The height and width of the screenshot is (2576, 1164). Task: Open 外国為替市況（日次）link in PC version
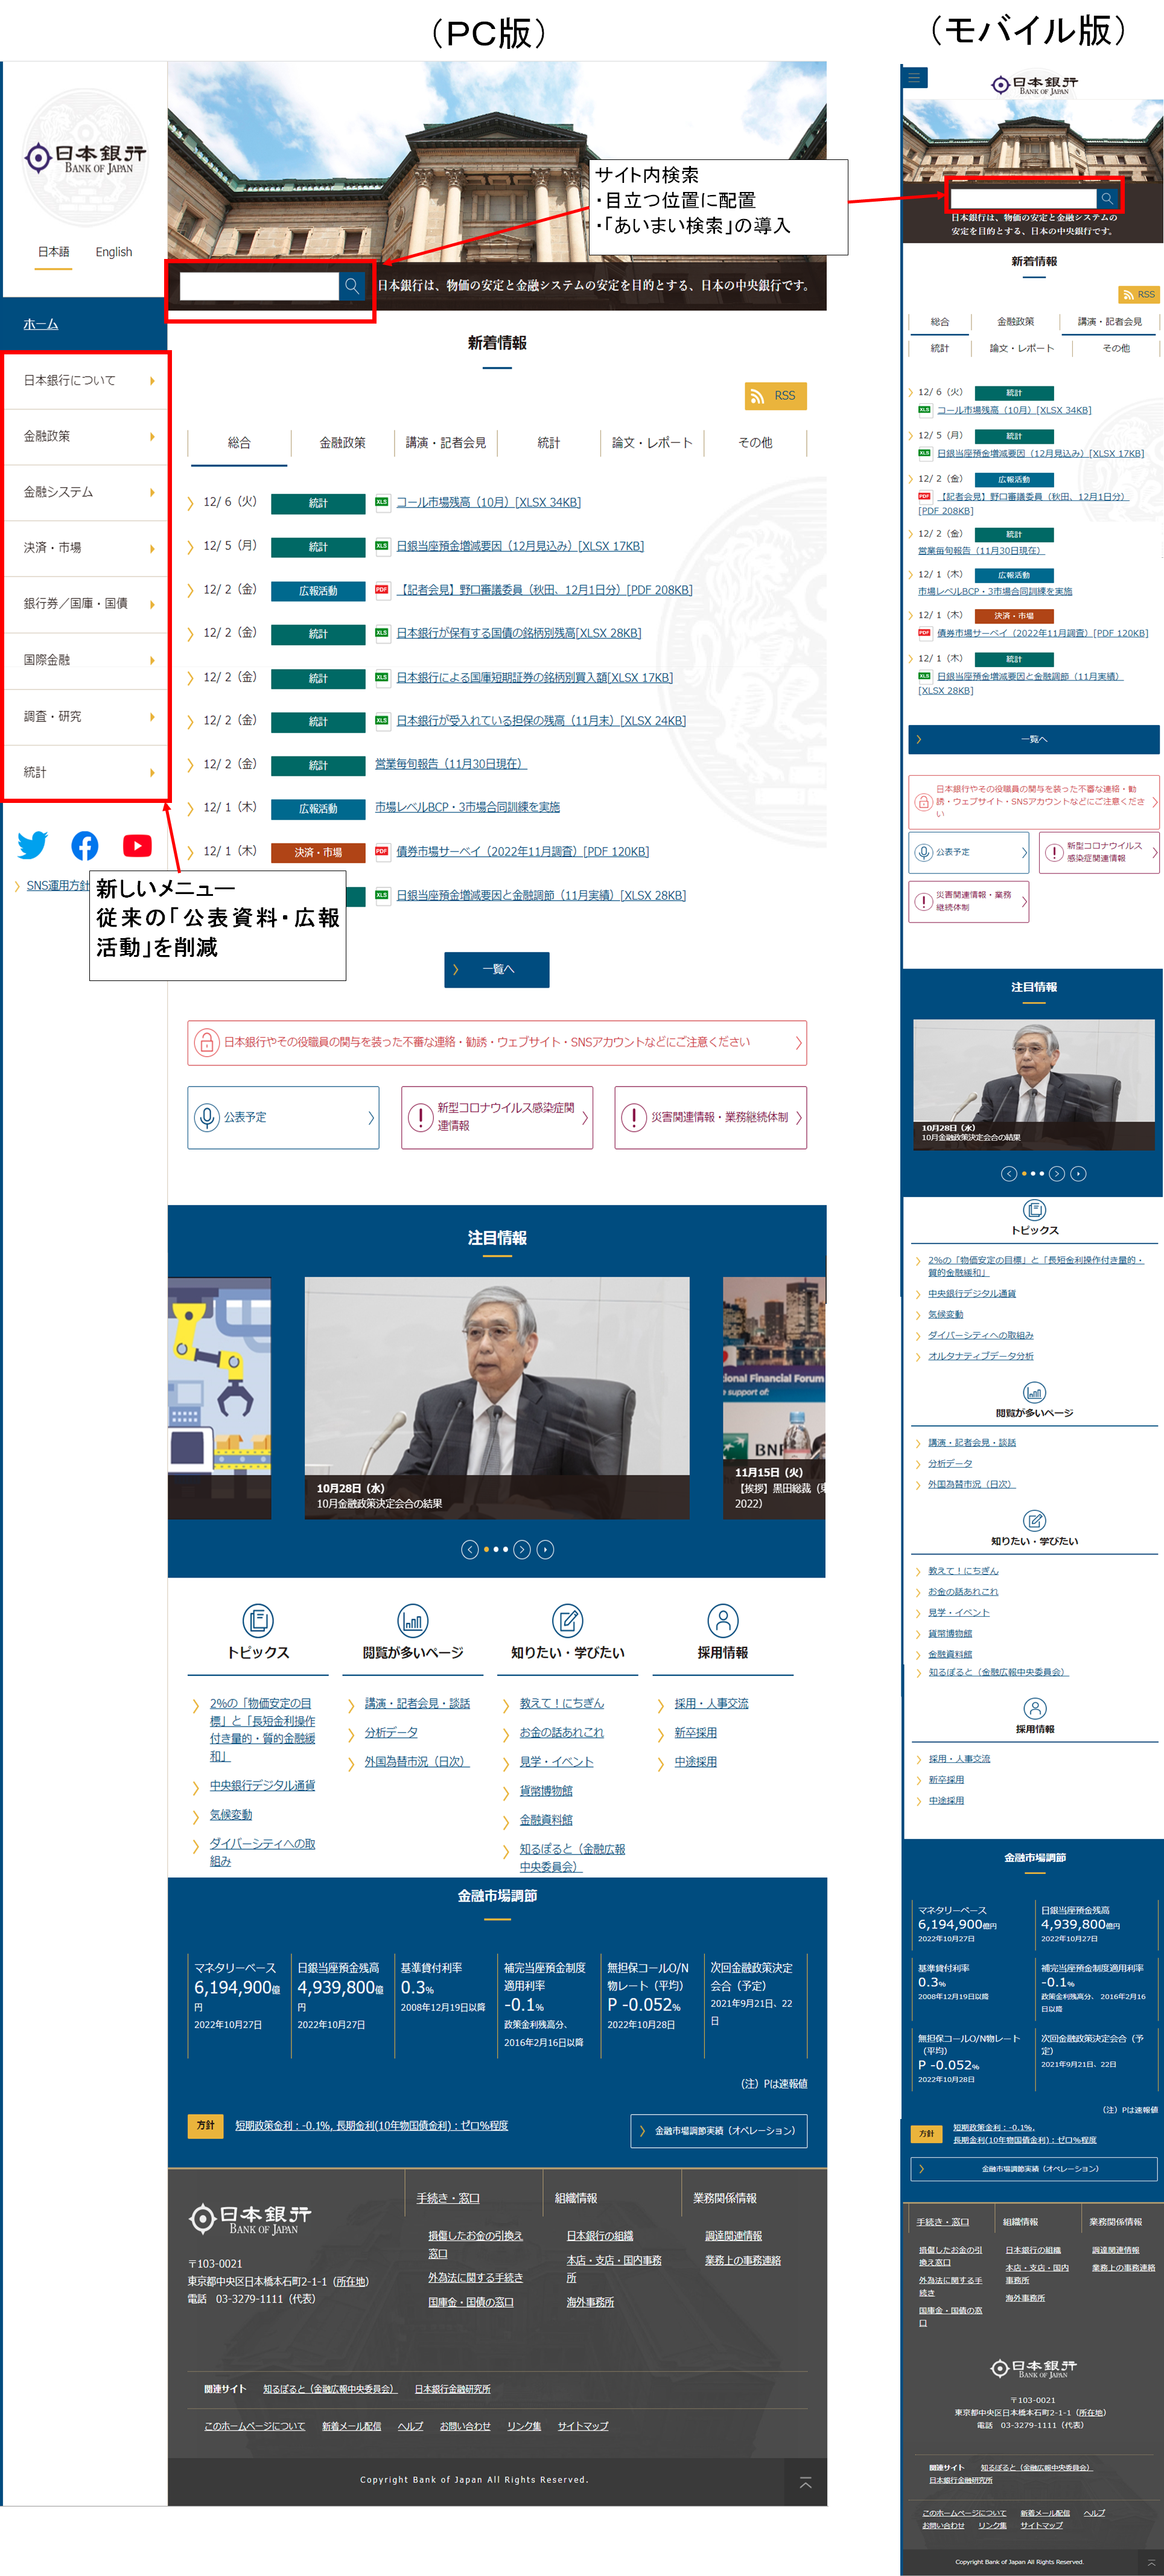[416, 1761]
